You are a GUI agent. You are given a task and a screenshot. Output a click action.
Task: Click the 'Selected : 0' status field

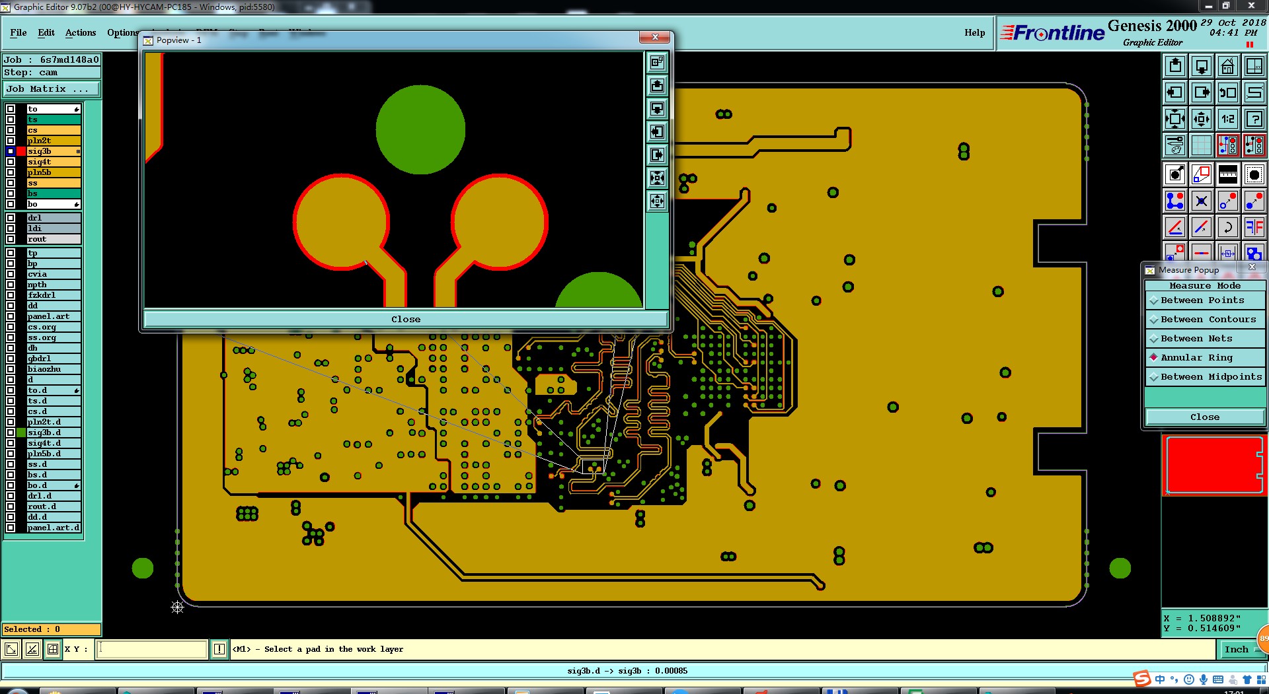point(52,629)
